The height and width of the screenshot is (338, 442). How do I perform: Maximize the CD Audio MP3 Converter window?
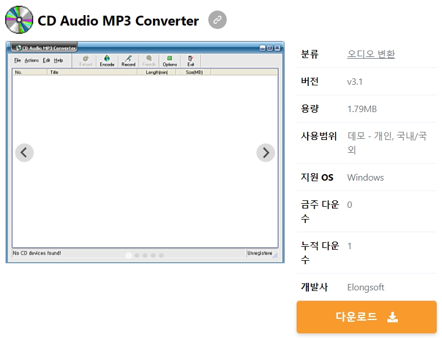(x=270, y=48)
